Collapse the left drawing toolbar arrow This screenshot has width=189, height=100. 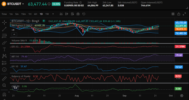pos(9,92)
